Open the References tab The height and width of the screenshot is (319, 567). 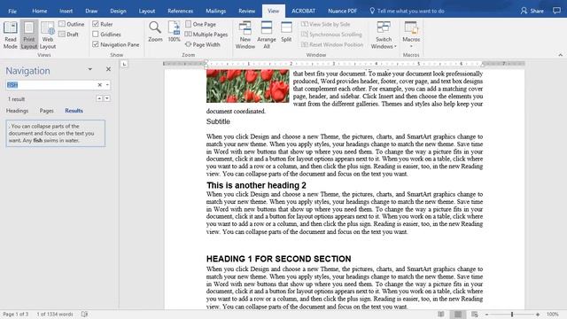click(180, 11)
